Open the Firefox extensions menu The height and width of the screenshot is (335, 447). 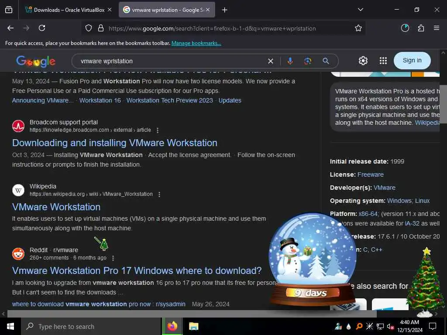point(421,28)
